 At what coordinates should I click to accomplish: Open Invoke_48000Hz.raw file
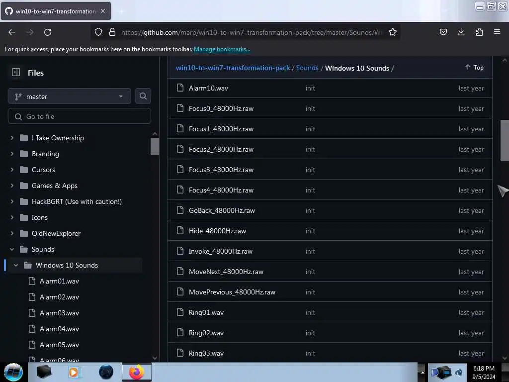point(220,251)
